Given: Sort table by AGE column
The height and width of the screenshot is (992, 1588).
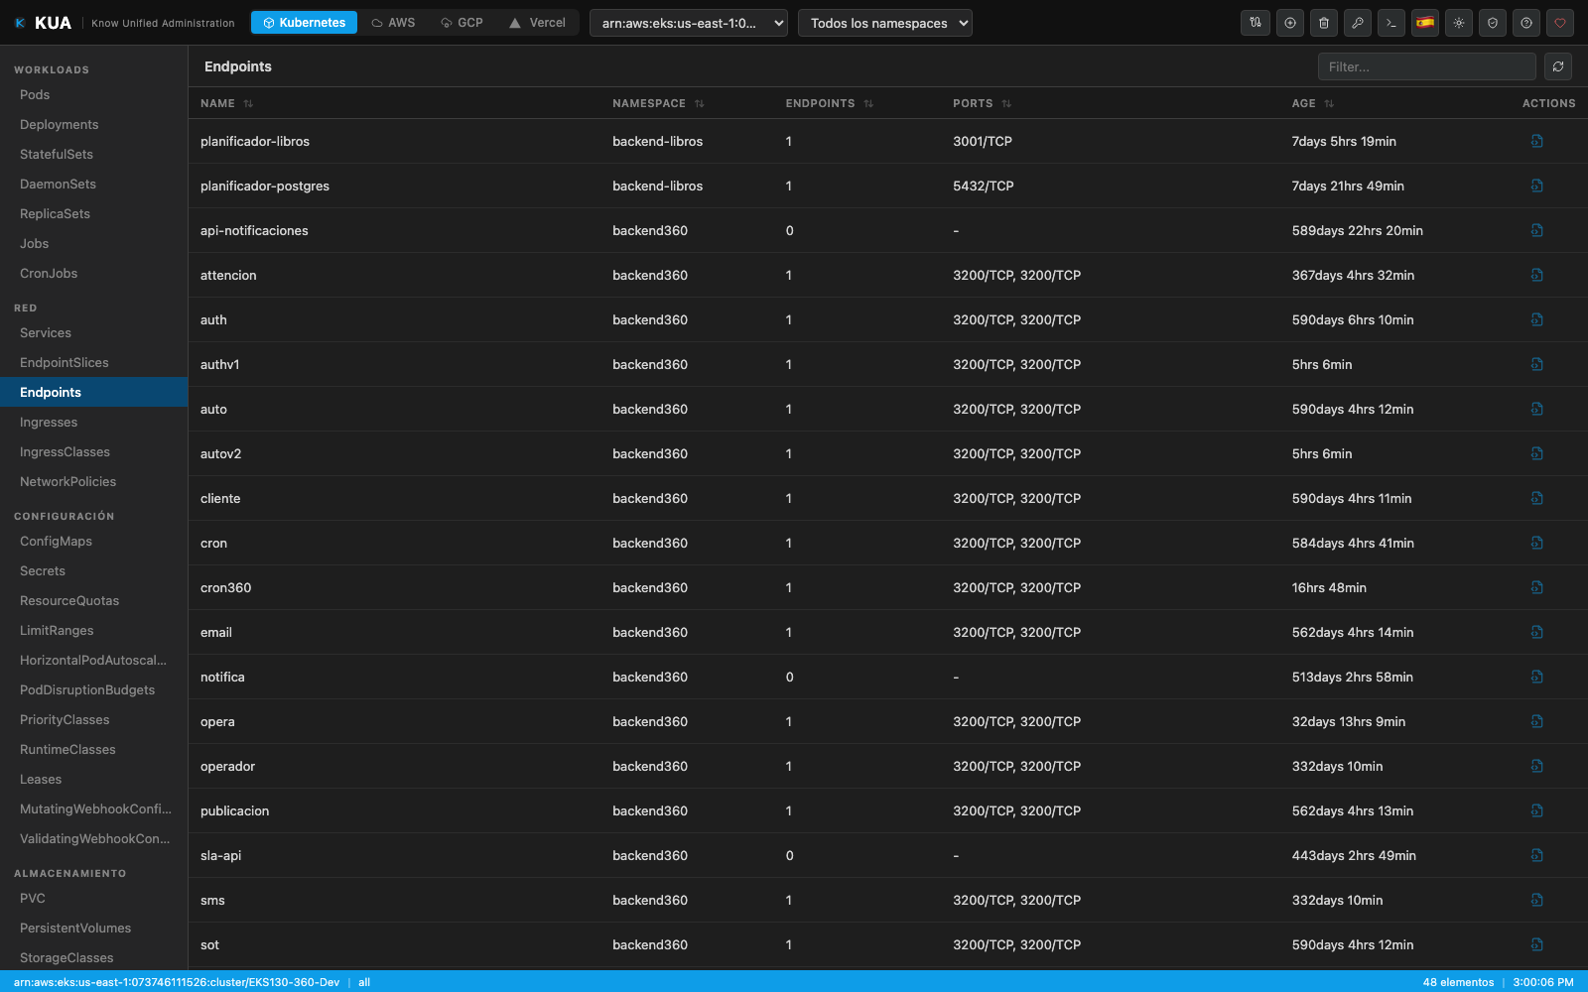Looking at the screenshot, I should [1313, 103].
